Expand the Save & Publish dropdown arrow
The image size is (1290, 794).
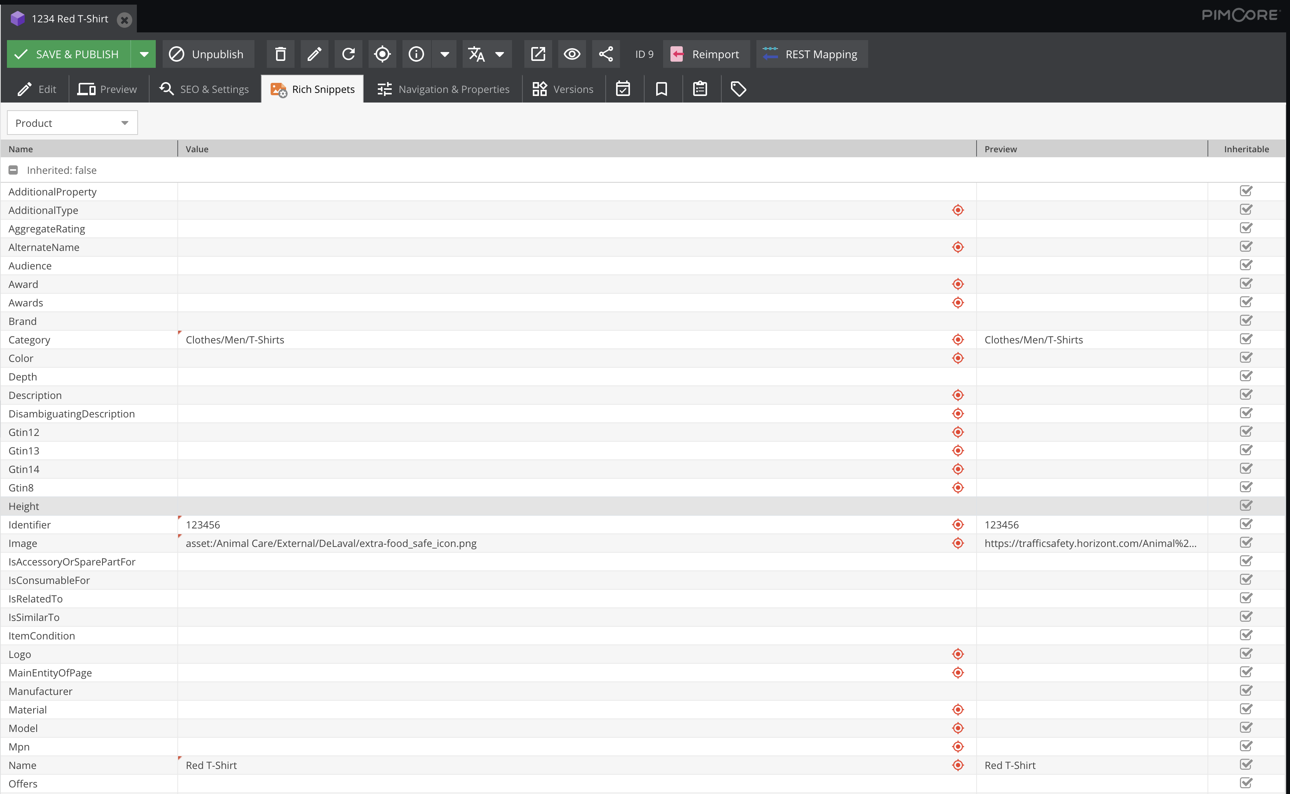click(x=143, y=54)
